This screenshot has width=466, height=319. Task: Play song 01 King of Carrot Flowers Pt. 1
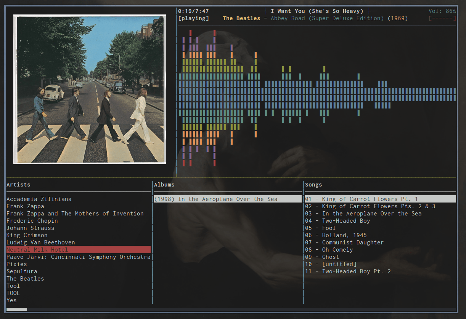(381, 199)
